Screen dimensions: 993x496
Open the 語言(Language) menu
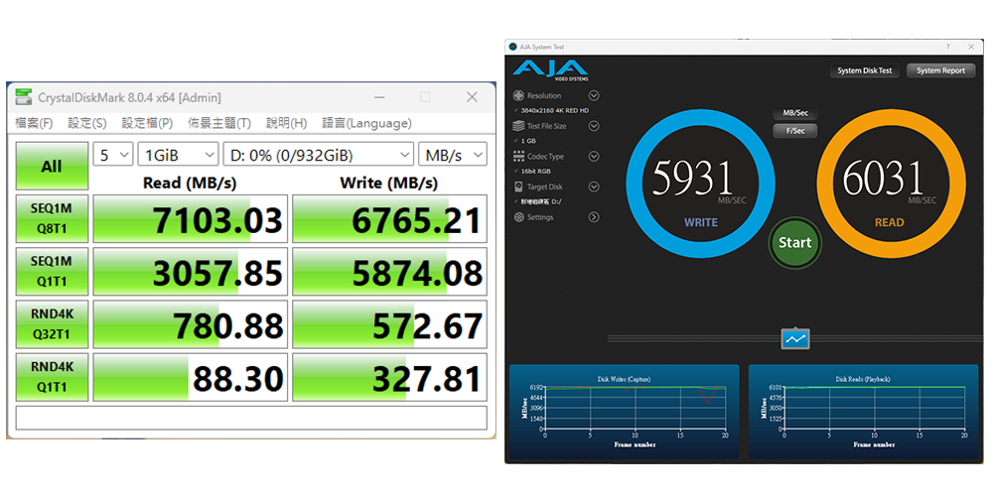click(x=366, y=123)
